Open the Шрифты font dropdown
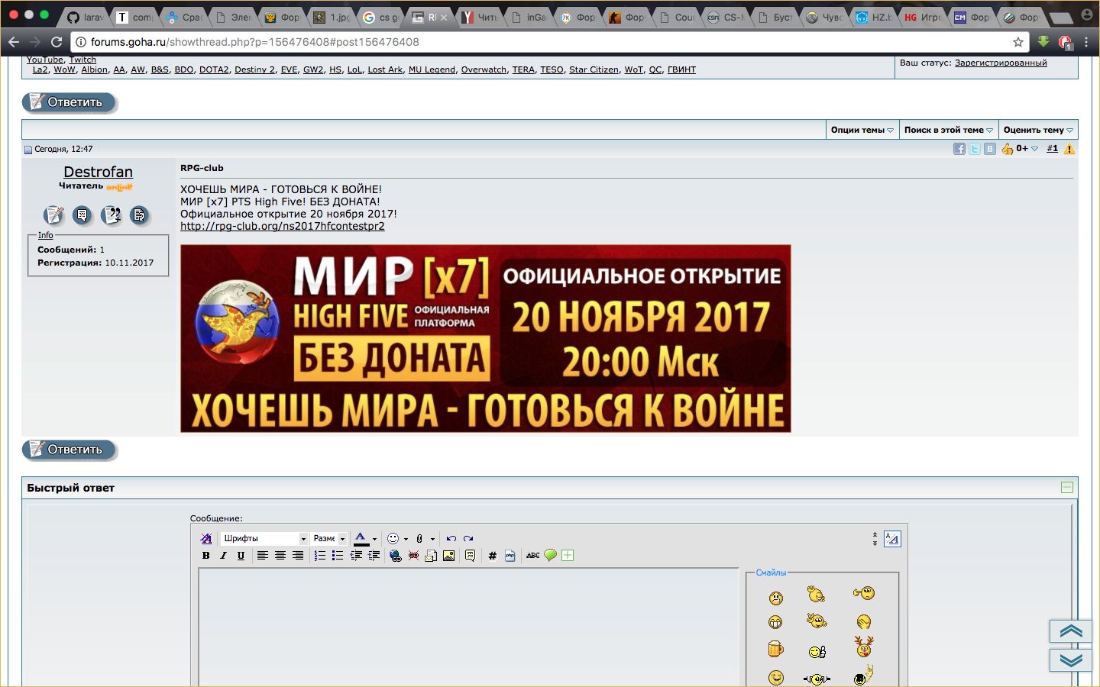 [264, 538]
